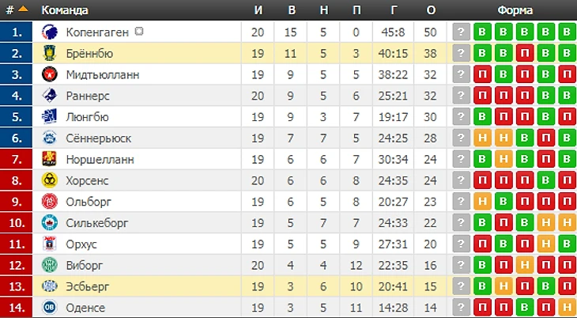Image resolution: width=577 pixels, height=318 pixels.
Task: Click the Brøndby club crest icon
Action: click(49, 54)
